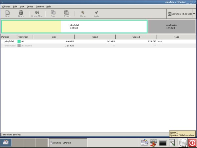Open the terminal black screen taskbar icon
This screenshot has height=148, width=197.
tap(163, 143)
